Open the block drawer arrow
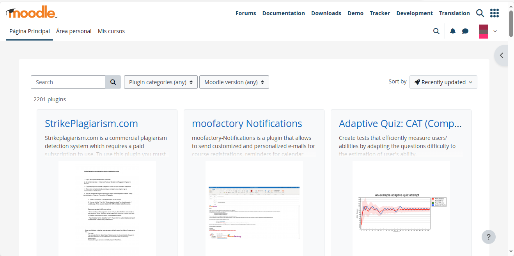Image resolution: width=514 pixels, height=256 pixels. click(x=502, y=55)
